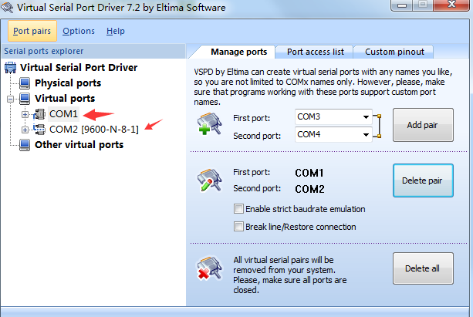Click the Add pair button

[x=423, y=125]
